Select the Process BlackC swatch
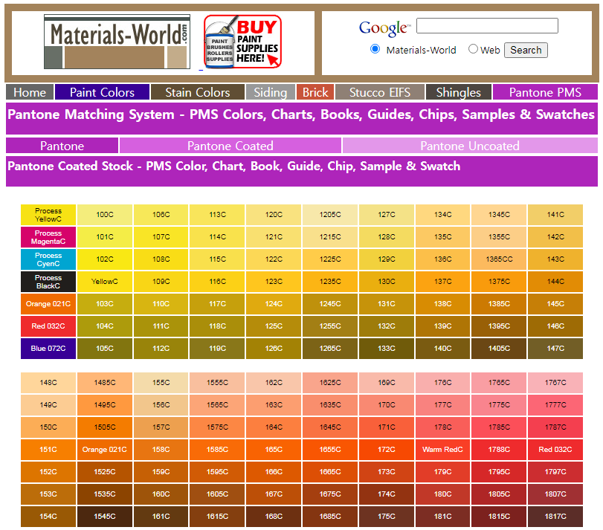This screenshot has width=603, height=530. pyautogui.click(x=48, y=282)
